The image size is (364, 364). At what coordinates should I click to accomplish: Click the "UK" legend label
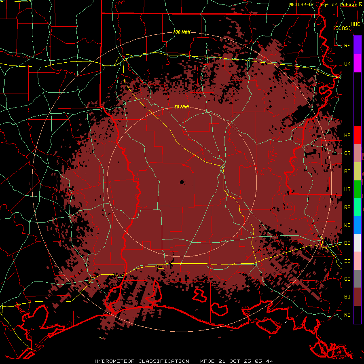pos(347,63)
